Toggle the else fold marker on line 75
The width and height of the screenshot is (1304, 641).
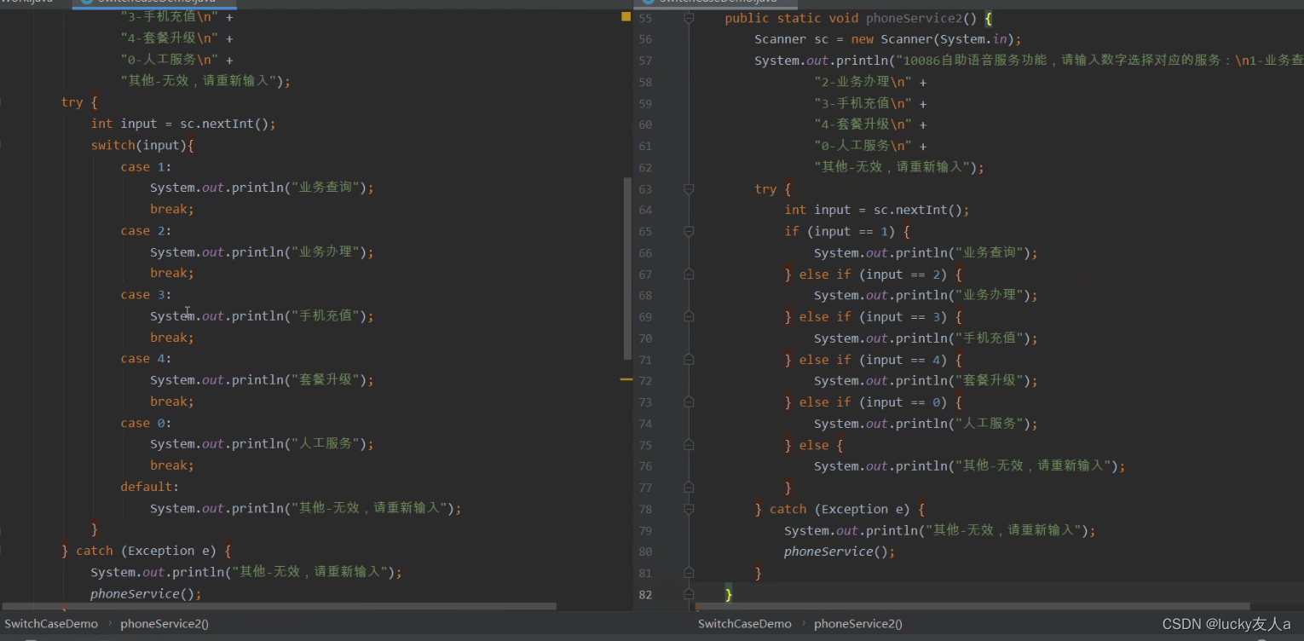[x=689, y=445]
